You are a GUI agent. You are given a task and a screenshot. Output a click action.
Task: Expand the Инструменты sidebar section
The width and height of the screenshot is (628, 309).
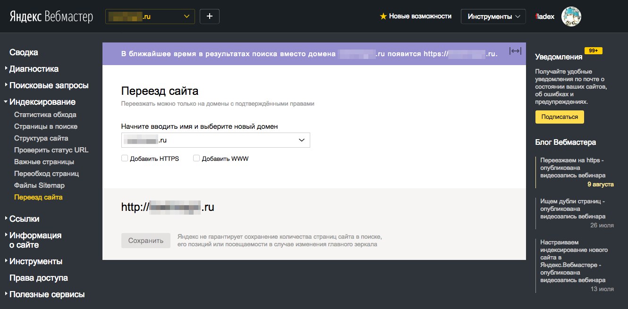35,261
